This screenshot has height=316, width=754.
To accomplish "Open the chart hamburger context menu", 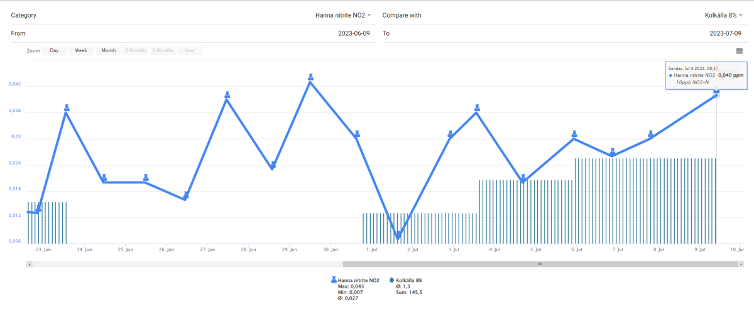I will click(x=740, y=51).
